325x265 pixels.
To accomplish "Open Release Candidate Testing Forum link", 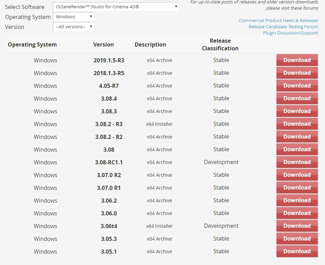I will pyautogui.click(x=283, y=27).
